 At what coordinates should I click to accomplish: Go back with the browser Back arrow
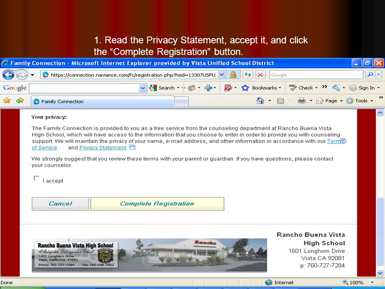click(8, 75)
